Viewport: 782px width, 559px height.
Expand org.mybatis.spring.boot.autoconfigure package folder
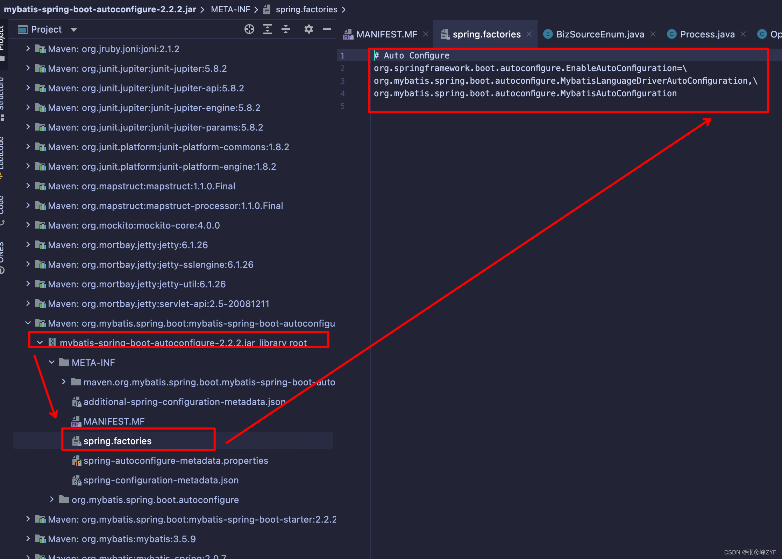click(52, 499)
